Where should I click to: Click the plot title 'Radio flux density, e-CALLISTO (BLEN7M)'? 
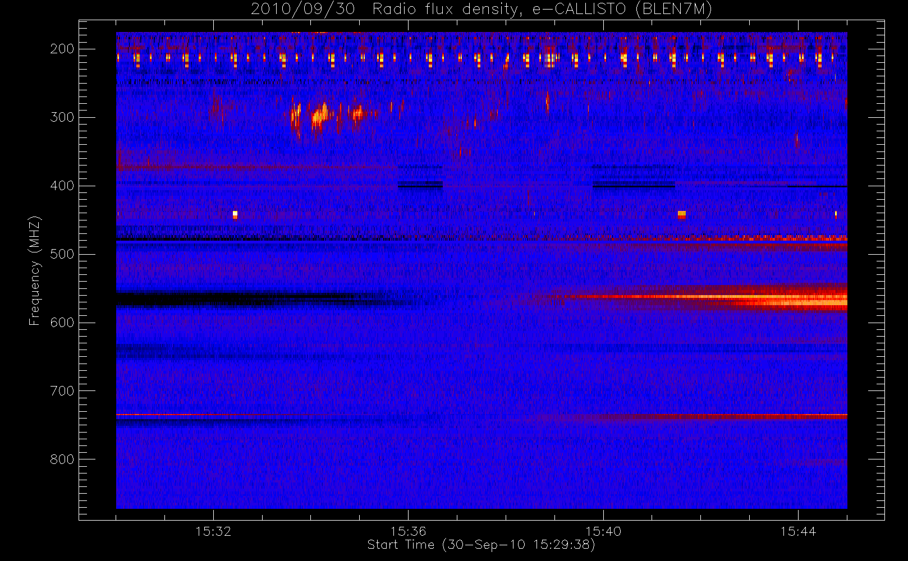542,10
